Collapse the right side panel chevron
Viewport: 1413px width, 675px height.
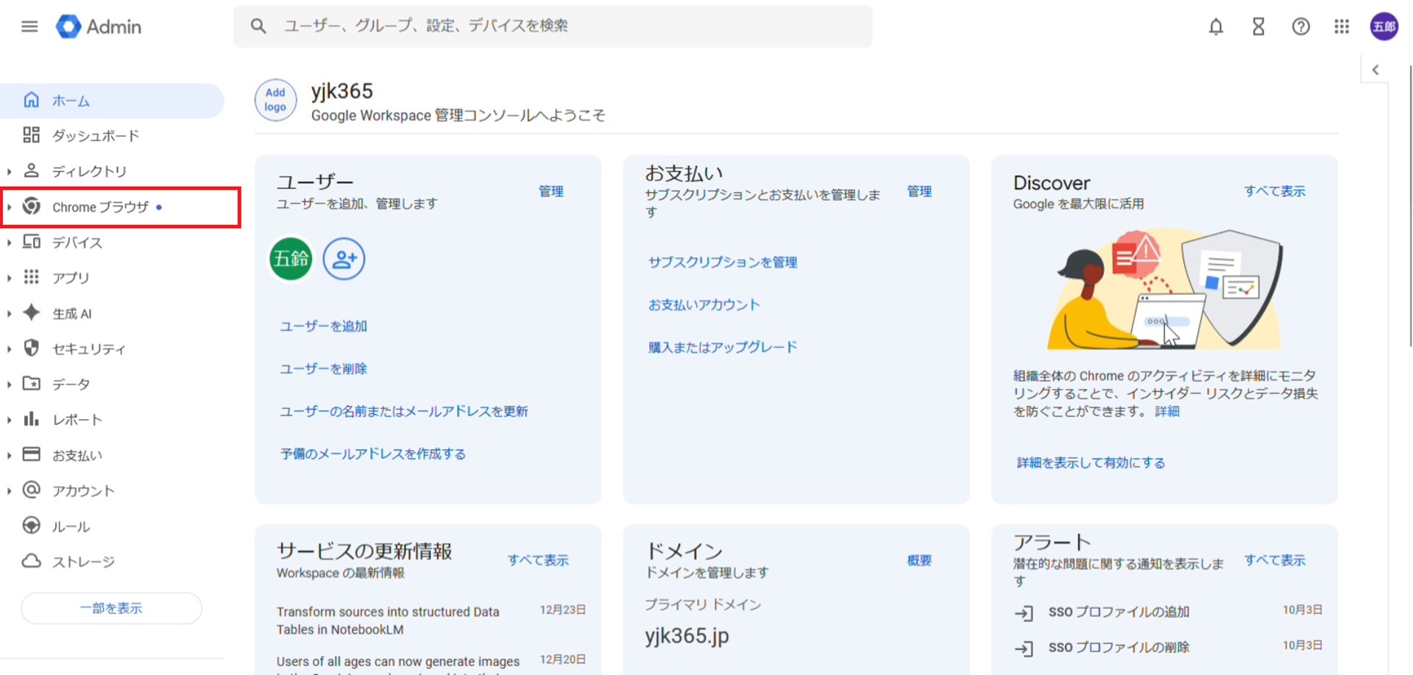pos(1375,70)
